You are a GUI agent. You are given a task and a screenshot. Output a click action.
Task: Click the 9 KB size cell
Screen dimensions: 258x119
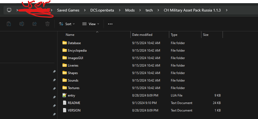tap(218, 95)
